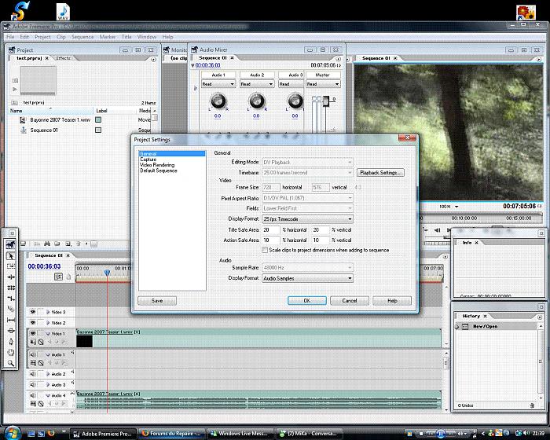Click the Playback Settings button
This screenshot has width=550, height=440.
380,173
